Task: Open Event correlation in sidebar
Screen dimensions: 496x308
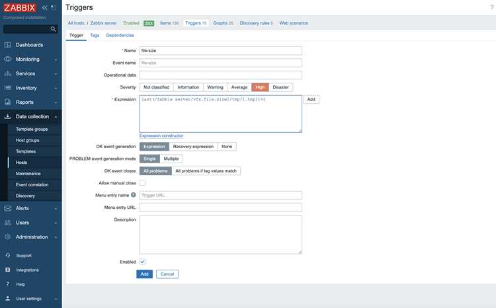Action: coord(32,184)
